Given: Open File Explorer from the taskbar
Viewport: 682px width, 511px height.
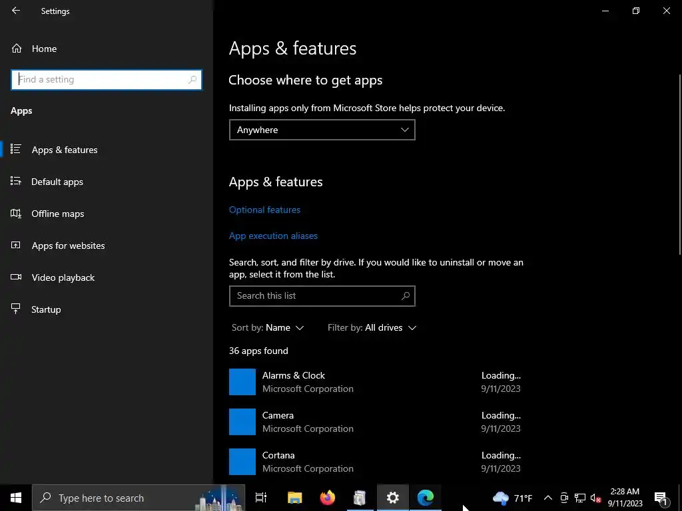Looking at the screenshot, I should [x=294, y=498].
